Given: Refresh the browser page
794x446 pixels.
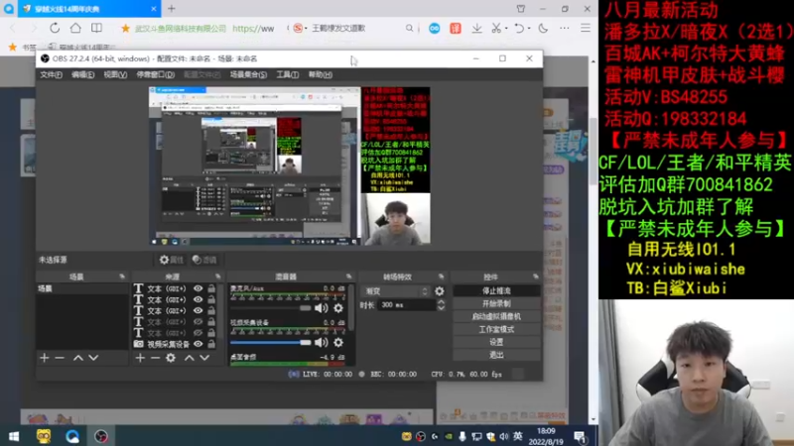Looking at the screenshot, I should (55, 29).
